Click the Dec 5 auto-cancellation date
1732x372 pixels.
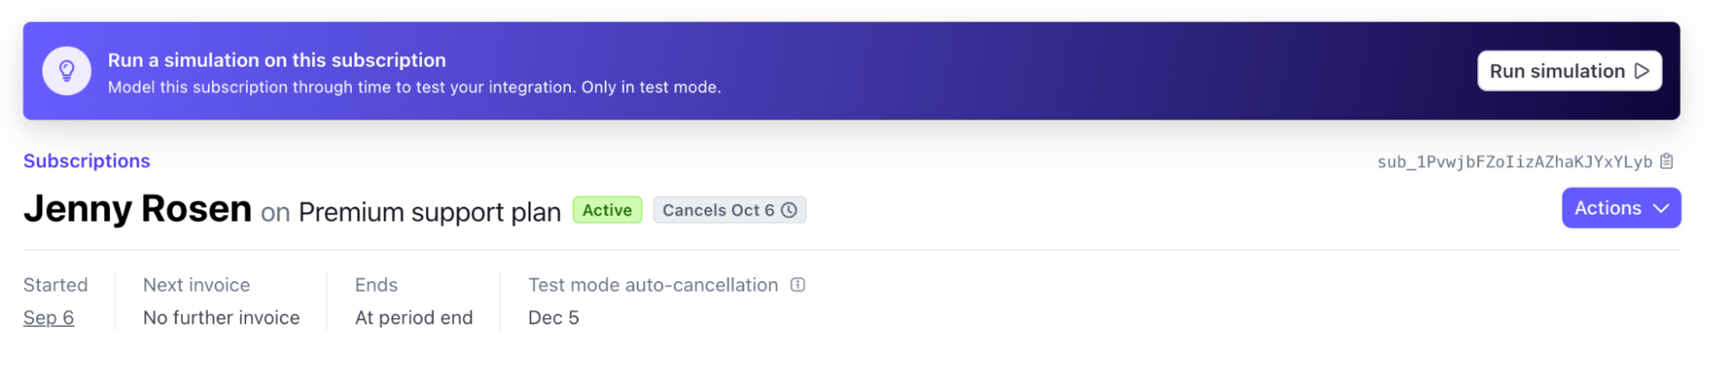coord(554,317)
